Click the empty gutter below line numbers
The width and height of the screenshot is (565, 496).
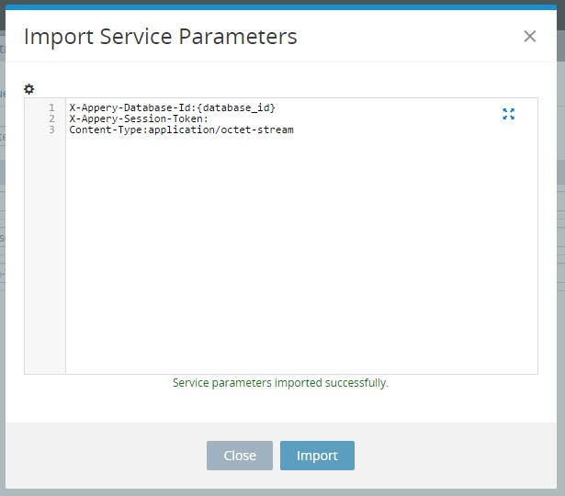click(x=45, y=253)
